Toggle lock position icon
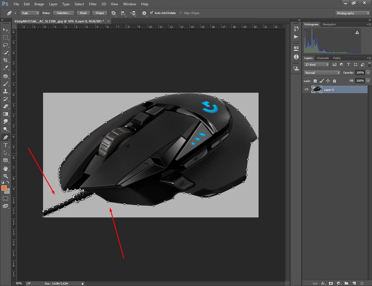The image size is (372, 286). coord(328,81)
